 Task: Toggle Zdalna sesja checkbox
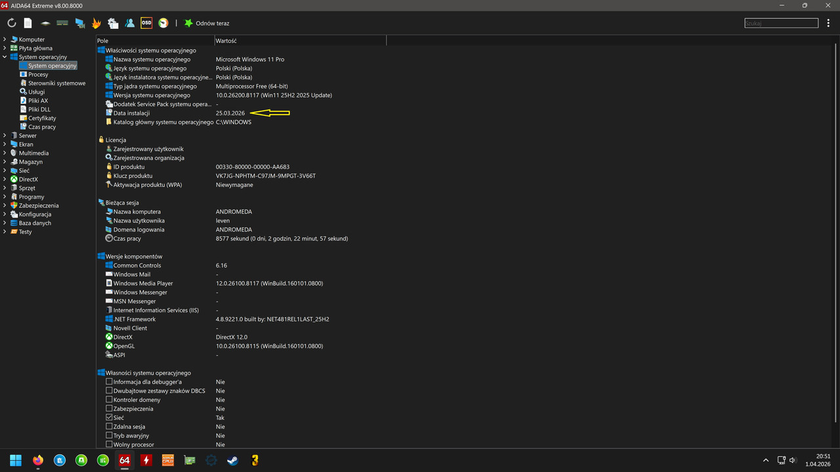pyautogui.click(x=109, y=426)
